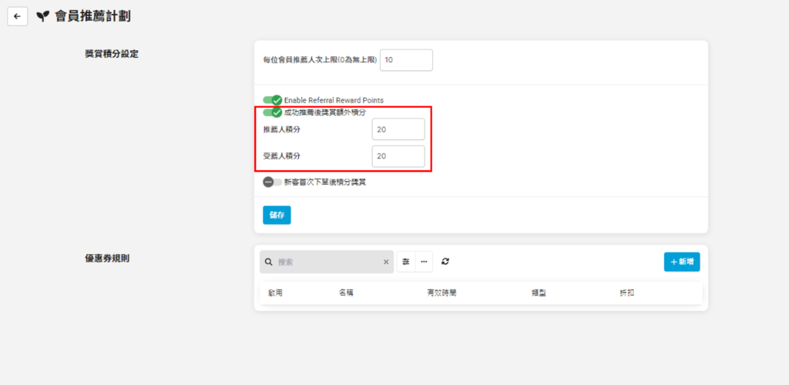The width and height of the screenshot is (789, 385).
Task: Toggle Enable Referral Reward Points switch
Action: click(273, 100)
